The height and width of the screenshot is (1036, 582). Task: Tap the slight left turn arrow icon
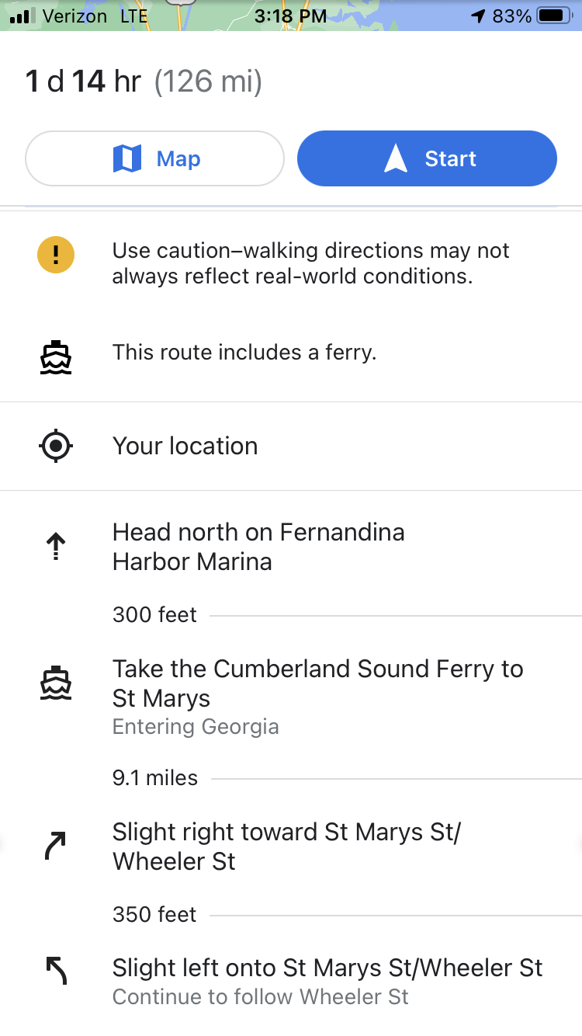[56, 971]
